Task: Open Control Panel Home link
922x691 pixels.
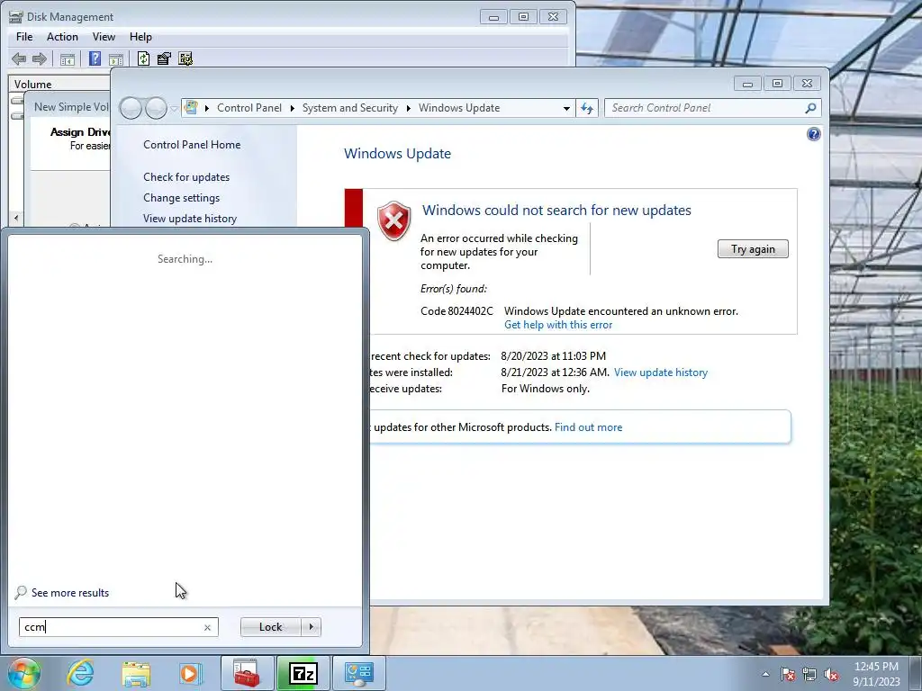Action: 192,145
